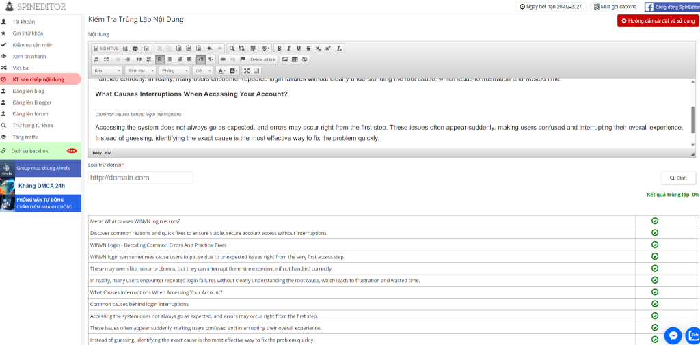Screen dimensions: 700x345
Task: Open Find via the magnifier icon
Action: (x=232, y=49)
